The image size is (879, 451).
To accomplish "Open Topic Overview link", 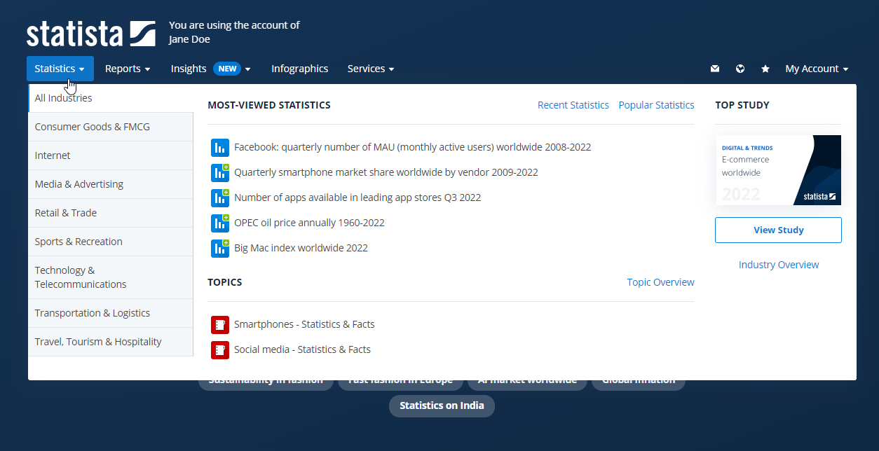I will (x=660, y=282).
